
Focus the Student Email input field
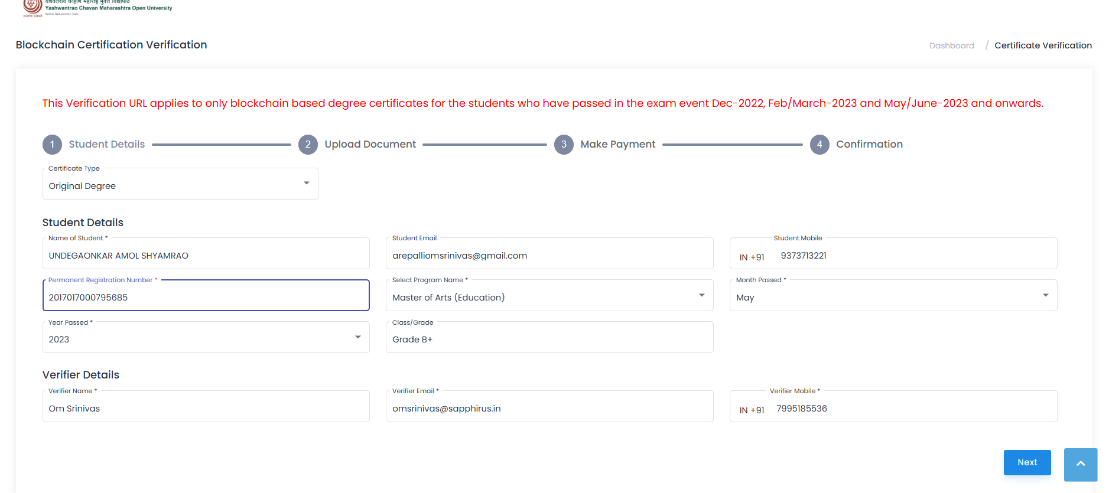tap(549, 256)
